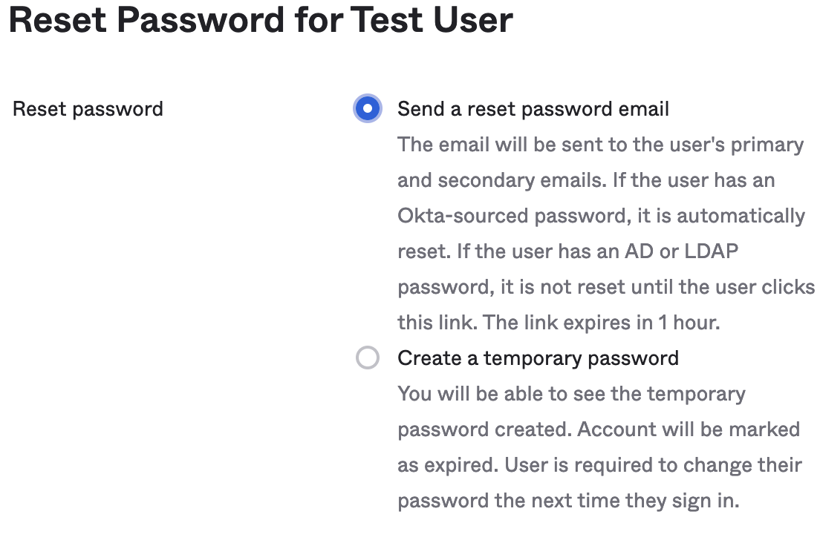The height and width of the screenshot is (540, 820).
Task: Click the "Reset Password for Test User" heading
Action: pos(260,20)
